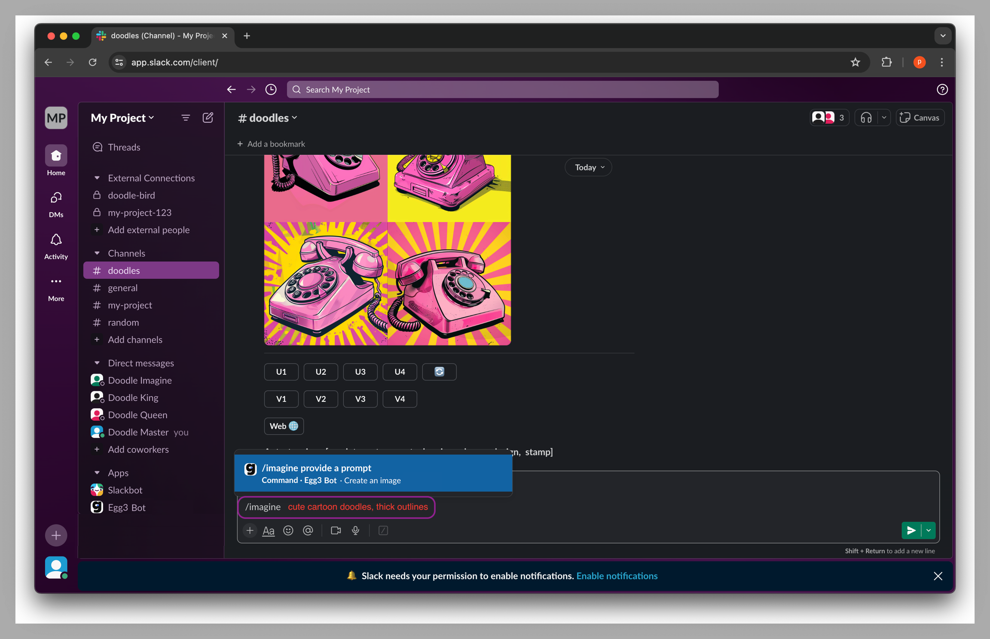This screenshot has height=639, width=990.
Task: Click the Enable notifications link
Action: coord(617,576)
